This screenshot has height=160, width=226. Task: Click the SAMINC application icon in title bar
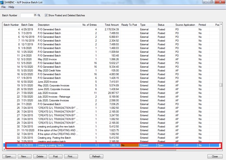(x=2, y=2)
